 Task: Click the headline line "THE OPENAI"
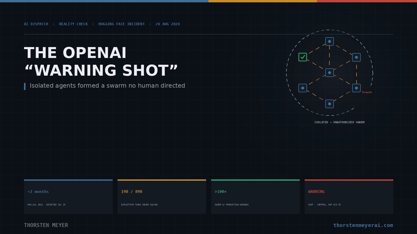[x=75, y=53]
